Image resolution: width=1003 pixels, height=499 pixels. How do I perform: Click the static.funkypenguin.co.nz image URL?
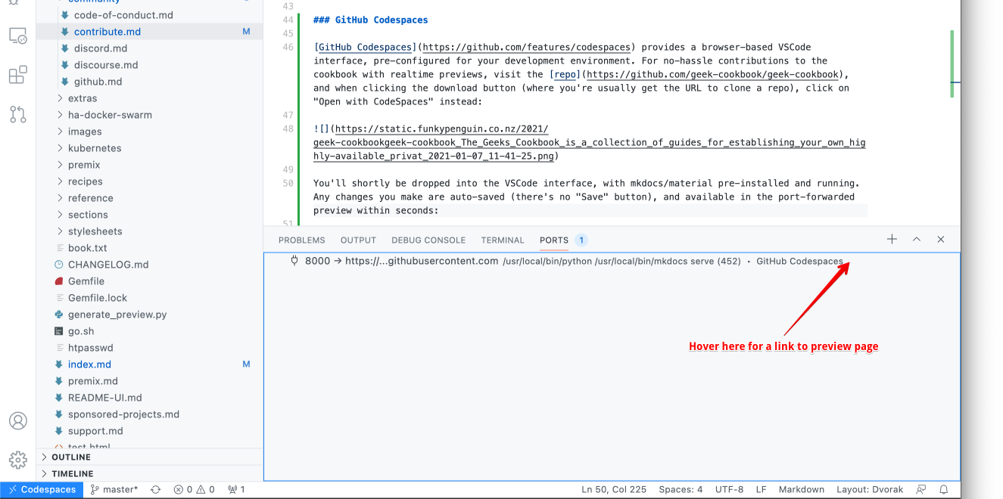(x=590, y=142)
